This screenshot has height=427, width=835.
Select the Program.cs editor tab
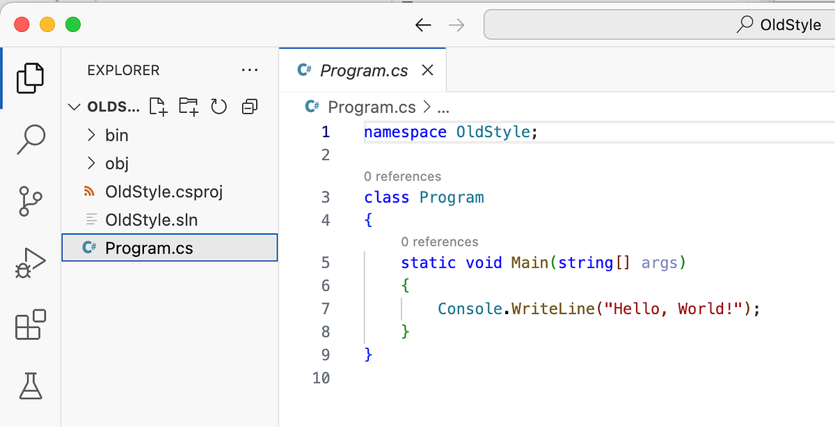pyautogui.click(x=363, y=70)
